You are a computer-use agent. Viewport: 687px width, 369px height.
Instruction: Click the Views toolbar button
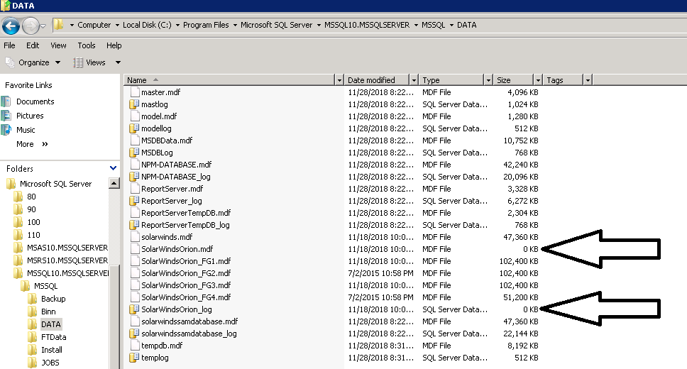click(x=90, y=62)
